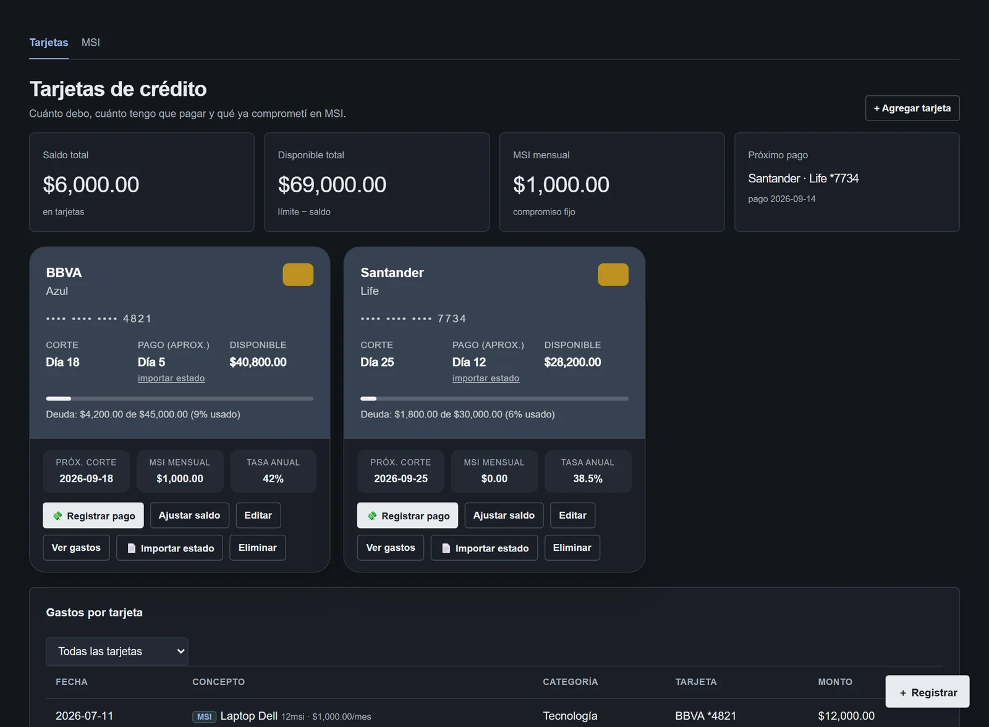Viewport: 989px width, 727px height.
Task: Click the 2026-07-11 date cell
Action: [x=85, y=716]
